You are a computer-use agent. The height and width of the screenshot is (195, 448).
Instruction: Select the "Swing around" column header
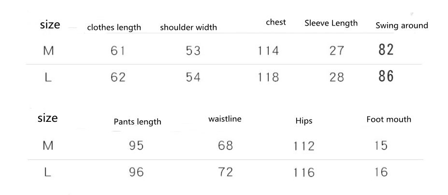point(402,26)
